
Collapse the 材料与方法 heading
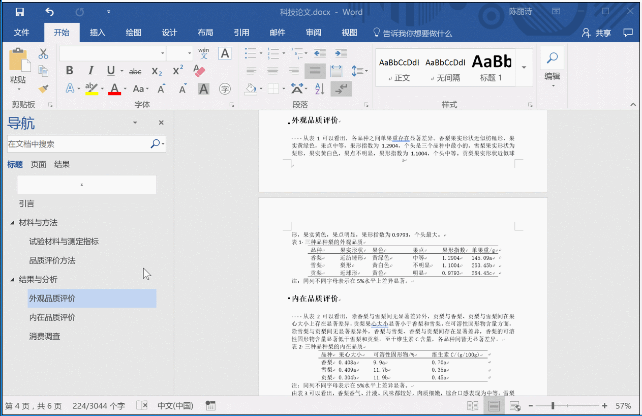[13, 223]
